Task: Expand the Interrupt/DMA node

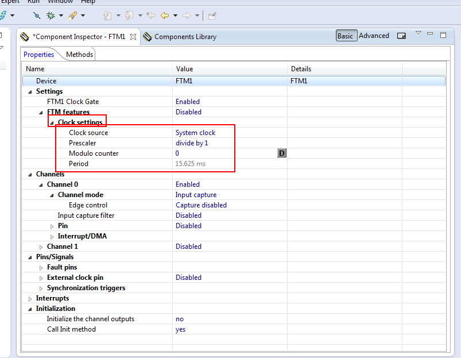Action: tap(52, 237)
